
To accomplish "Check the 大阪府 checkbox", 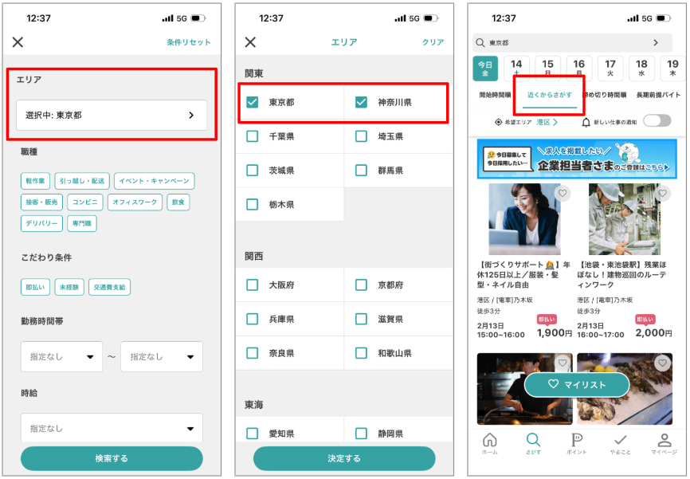I will tap(252, 285).
